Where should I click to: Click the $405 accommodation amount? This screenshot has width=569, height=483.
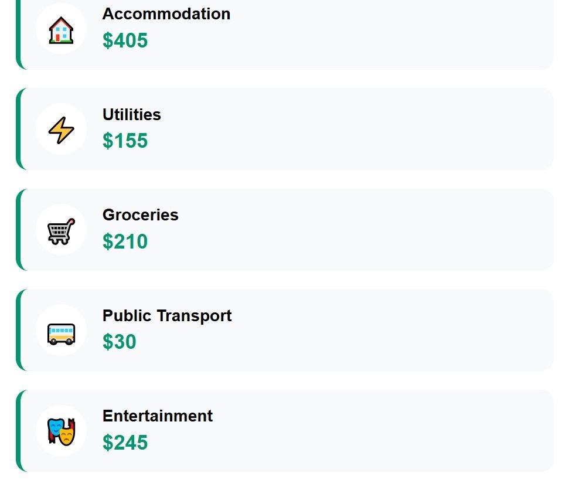click(x=125, y=40)
